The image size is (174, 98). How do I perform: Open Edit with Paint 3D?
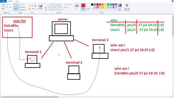pos(127,7)
